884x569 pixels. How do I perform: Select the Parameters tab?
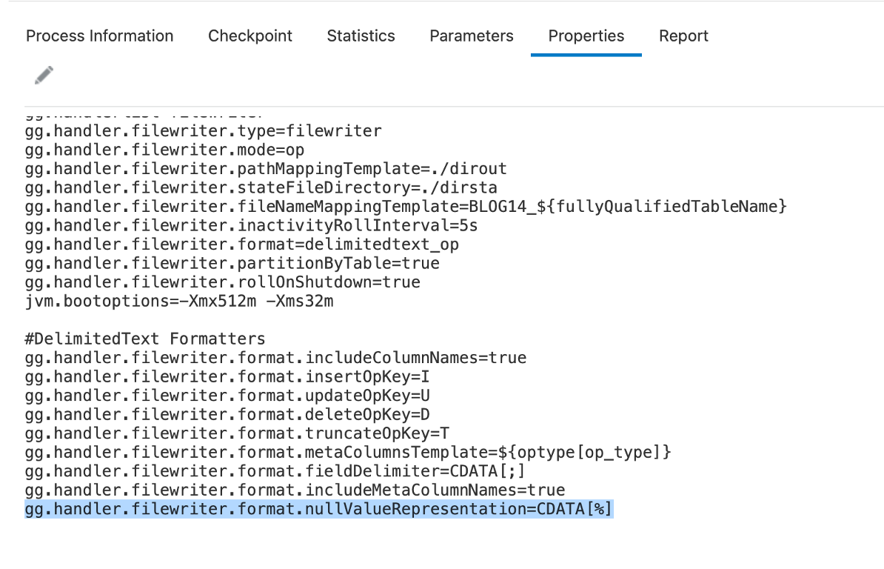click(472, 36)
